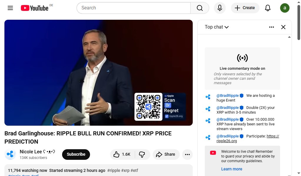The width and height of the screenshot is (301, 176).
Task: Click the magnifier search button
Action: point(200,8)
